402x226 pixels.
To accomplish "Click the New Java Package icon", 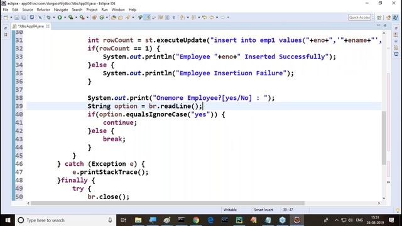I will 94,18.
